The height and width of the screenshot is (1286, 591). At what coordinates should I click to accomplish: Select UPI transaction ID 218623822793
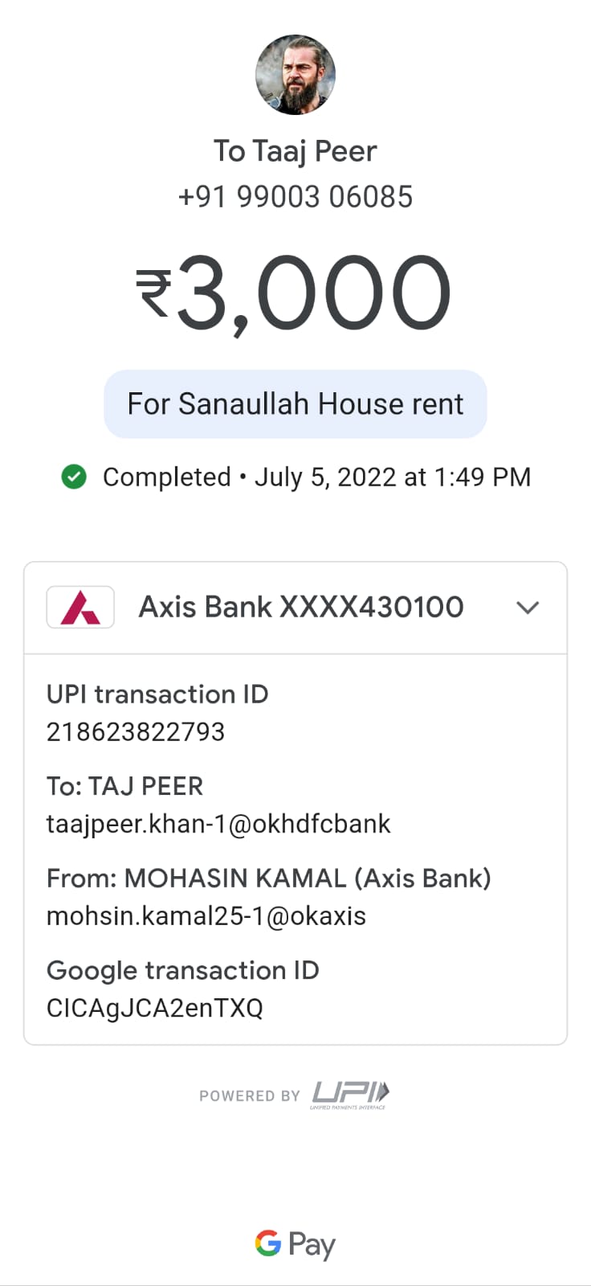tap(136, 731)
